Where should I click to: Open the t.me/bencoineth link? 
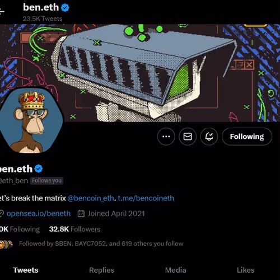(x=146, y=198)
